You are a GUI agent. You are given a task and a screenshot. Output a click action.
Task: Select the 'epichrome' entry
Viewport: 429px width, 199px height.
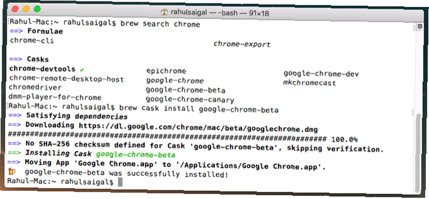(x=166, y=71)
